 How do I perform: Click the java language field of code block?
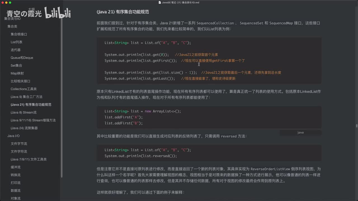click(x=300, y=133)
